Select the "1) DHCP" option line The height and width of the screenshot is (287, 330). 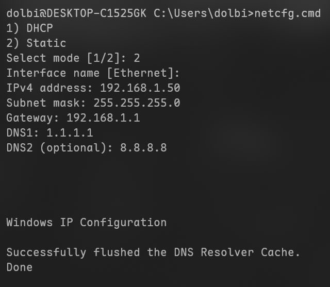[29, 28]
